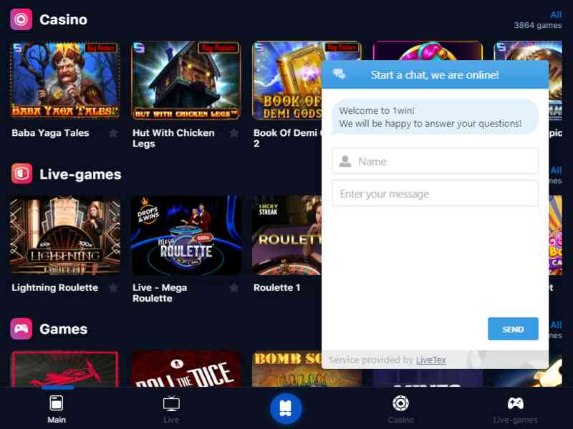This screenshot has height=429, width=573.
Task: Click the Roulette 1 title text
Action: [x=276, y=287]
